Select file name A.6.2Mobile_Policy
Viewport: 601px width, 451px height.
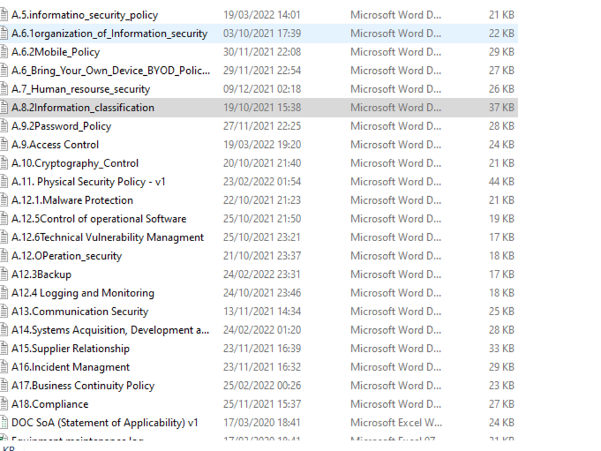(55, 52)
